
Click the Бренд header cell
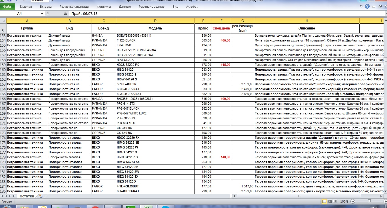(x=104, y=28)
